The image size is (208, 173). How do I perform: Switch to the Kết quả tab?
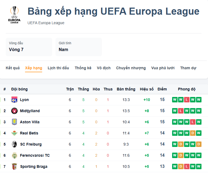click(x=13, y=68)
